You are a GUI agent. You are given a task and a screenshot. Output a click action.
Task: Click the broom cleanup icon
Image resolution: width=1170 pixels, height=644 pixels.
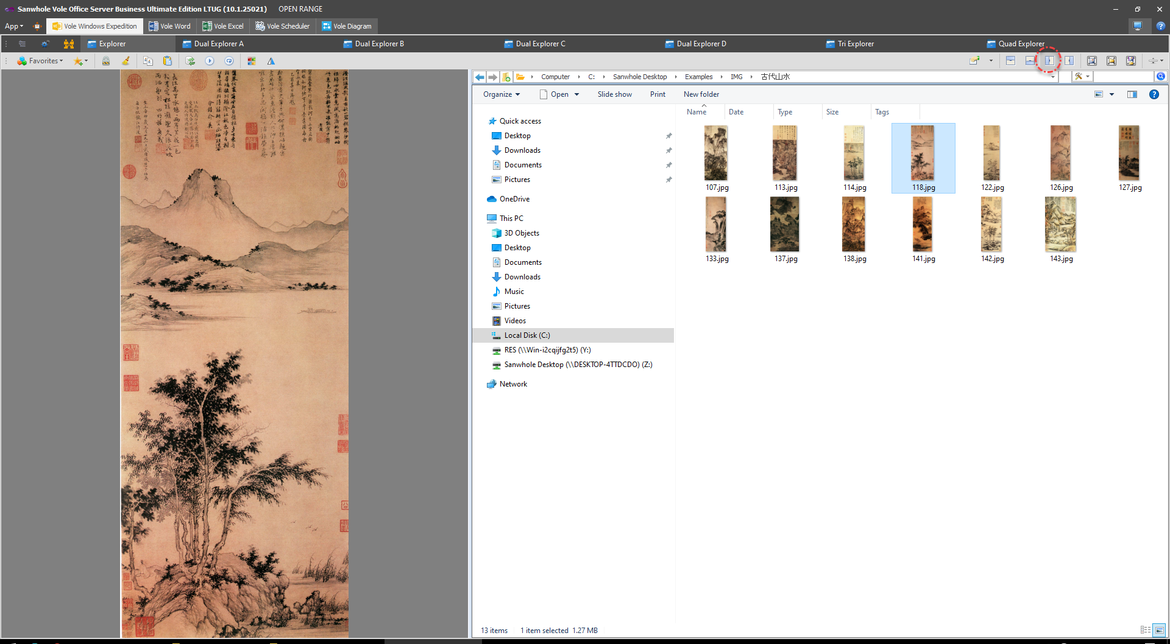126,61
